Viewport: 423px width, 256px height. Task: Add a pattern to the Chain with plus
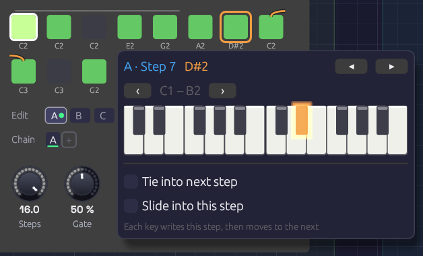click(x=69, y=140)
